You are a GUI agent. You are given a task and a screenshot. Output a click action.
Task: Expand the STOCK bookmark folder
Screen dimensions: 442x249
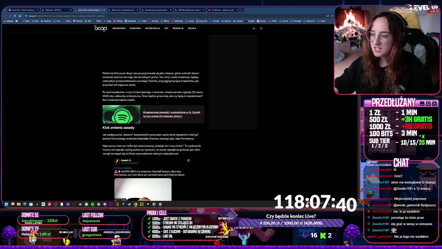(273, 21)
